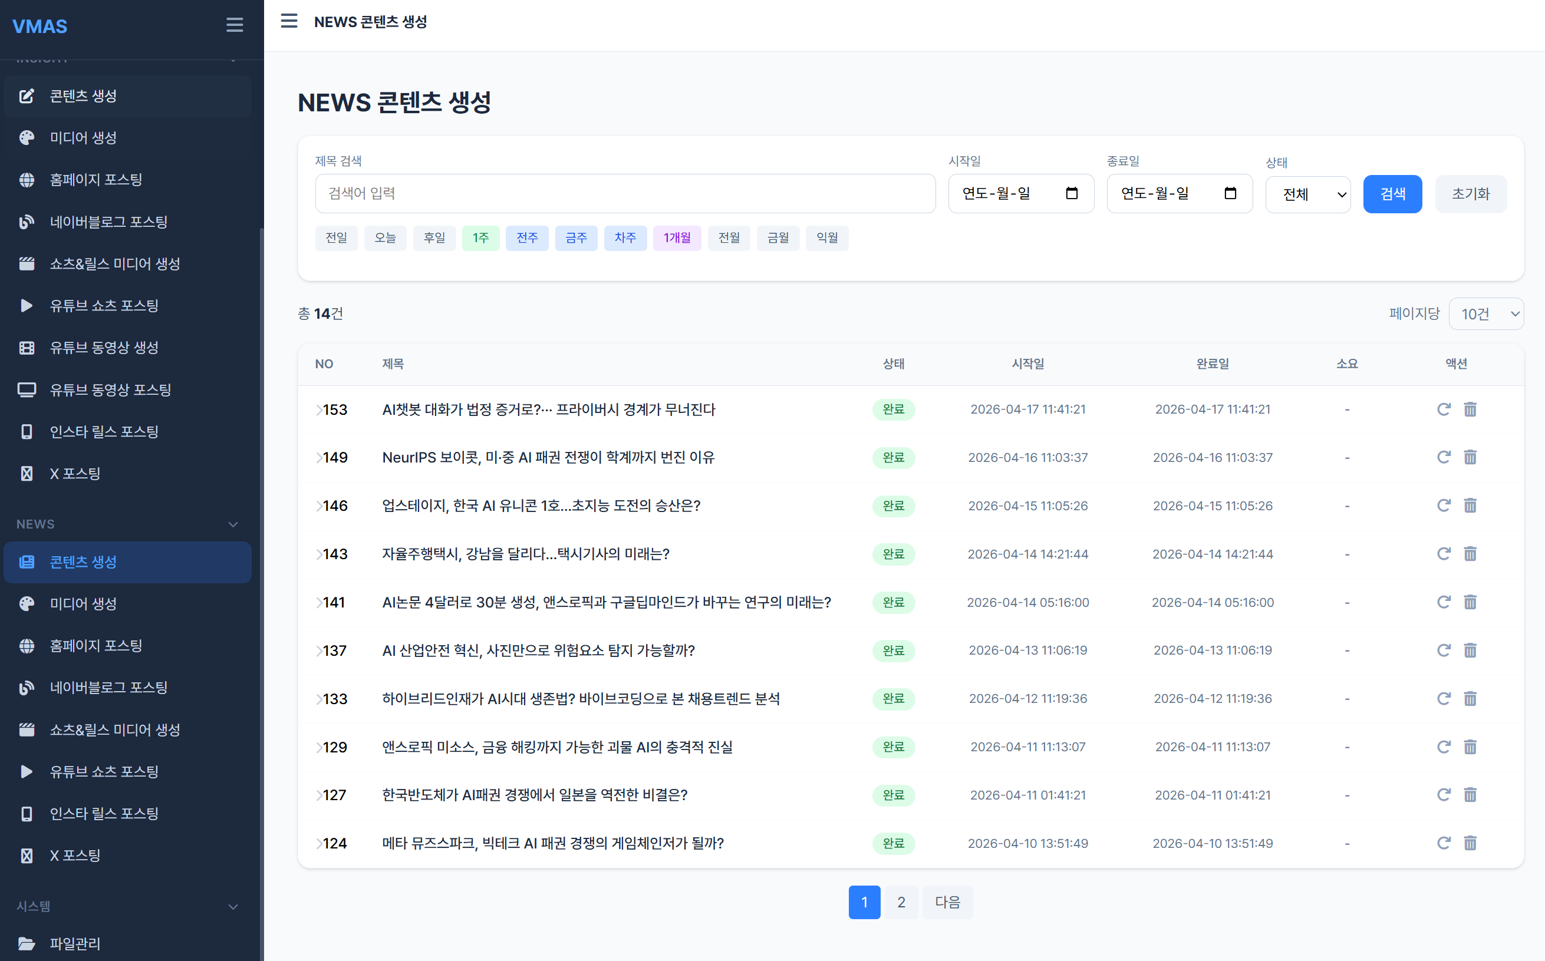
Task: Toggle sidebar with hamburger icon beside VMAS
Action: [235, 25]
